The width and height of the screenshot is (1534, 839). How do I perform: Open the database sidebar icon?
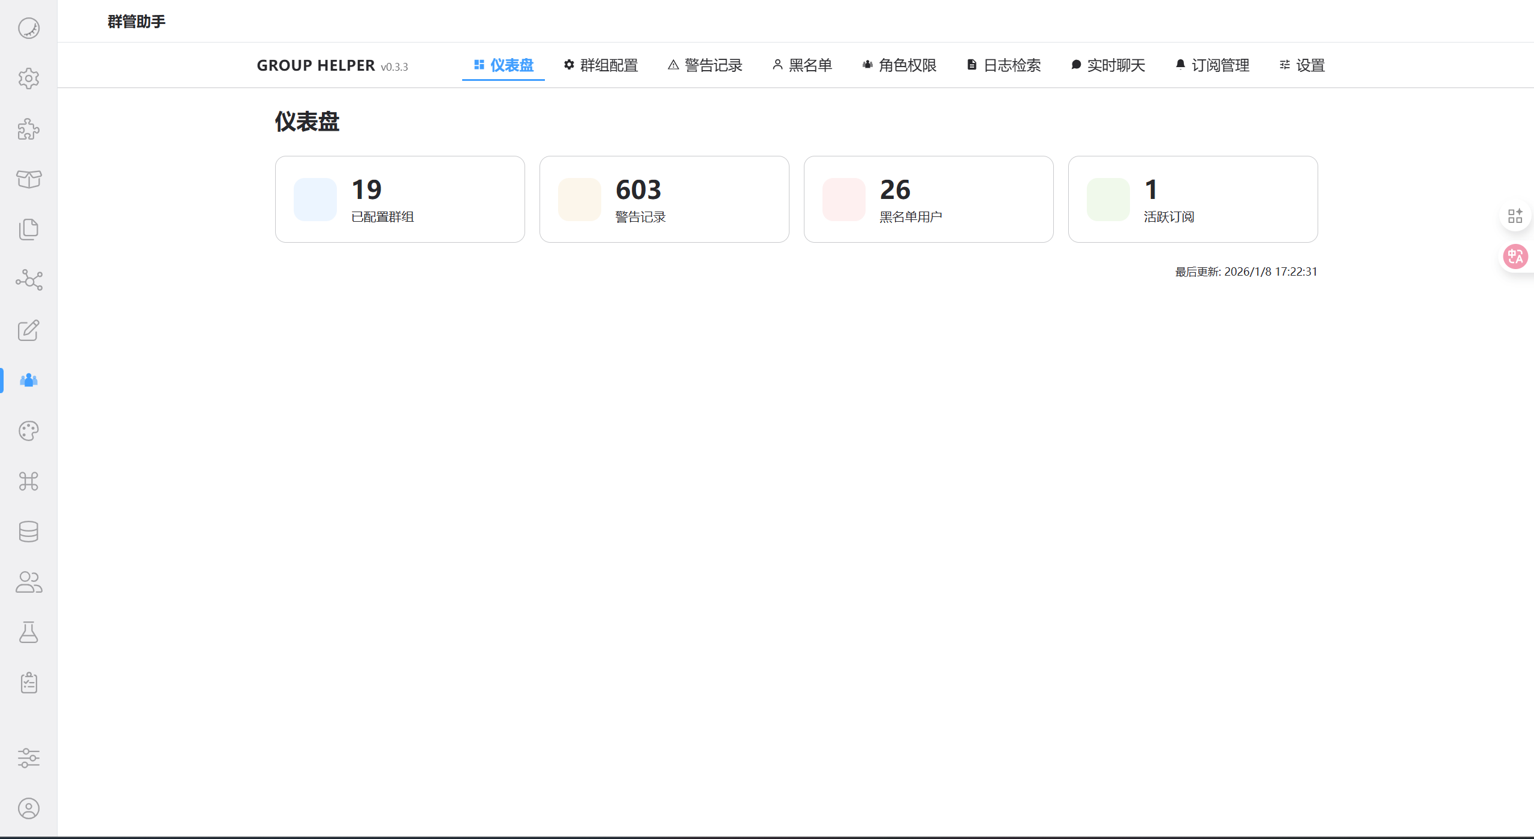pos(28,532)
